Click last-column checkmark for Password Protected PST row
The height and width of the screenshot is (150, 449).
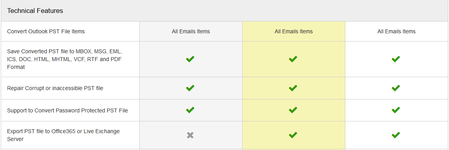(396, 110)
